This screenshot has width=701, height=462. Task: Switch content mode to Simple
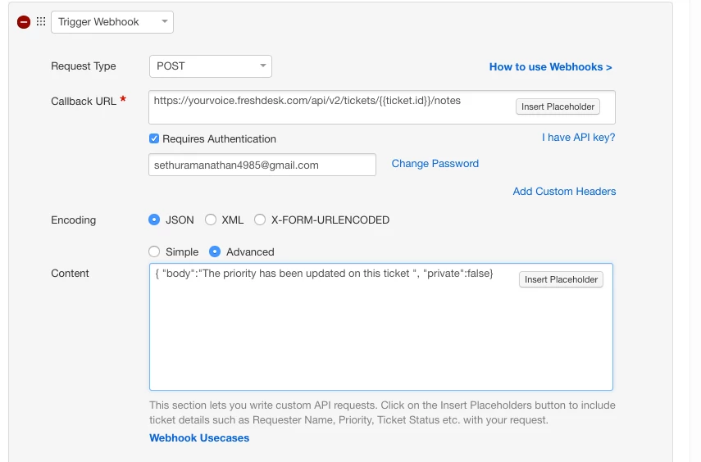pos(154,251)
